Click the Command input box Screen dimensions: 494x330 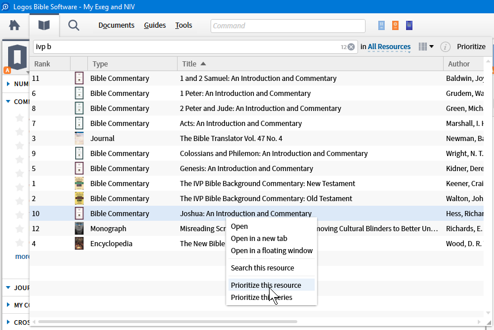(288, 26)
